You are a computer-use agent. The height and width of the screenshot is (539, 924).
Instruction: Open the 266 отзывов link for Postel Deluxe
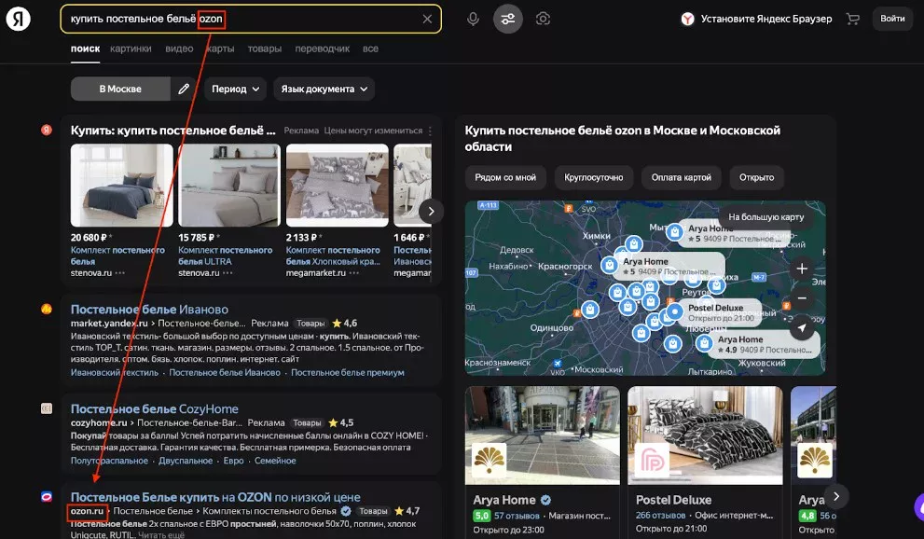[x=660, y=516]
